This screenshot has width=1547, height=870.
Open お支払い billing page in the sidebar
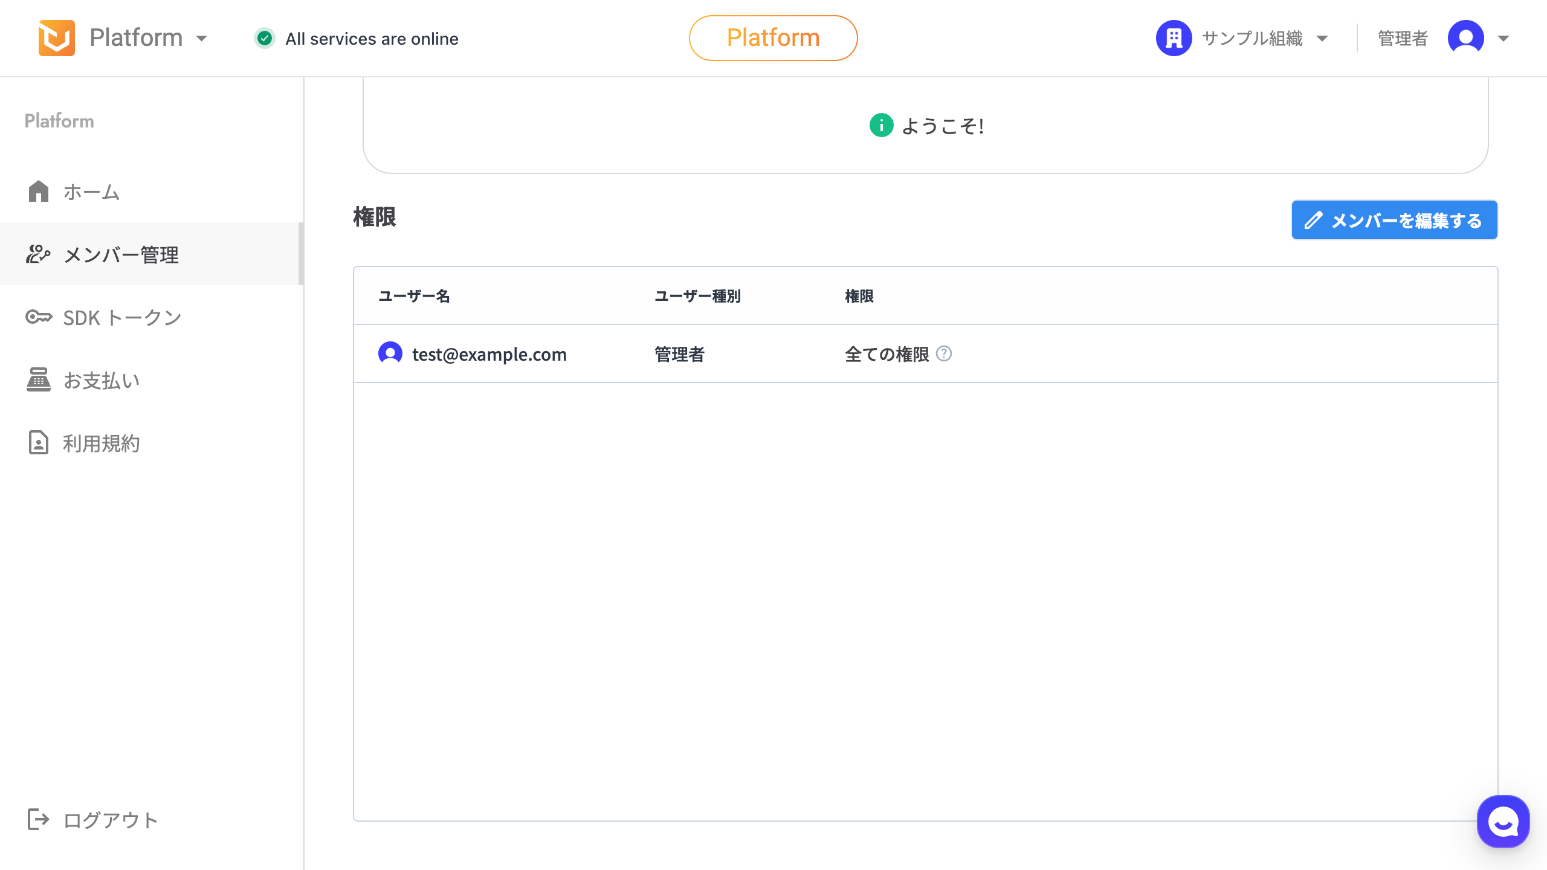click(x=102, y=380)
